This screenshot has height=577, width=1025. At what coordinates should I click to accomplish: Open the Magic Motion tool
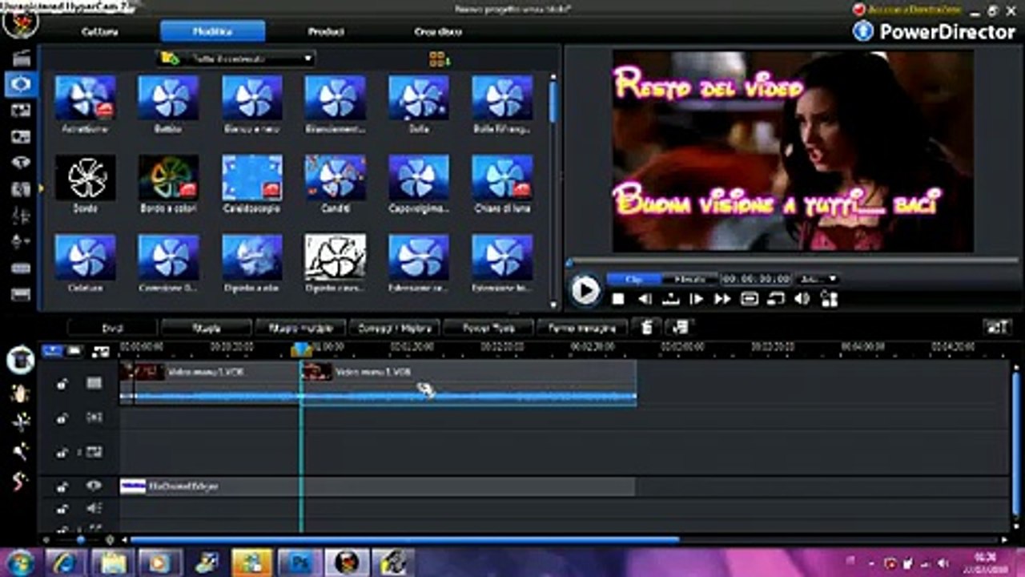click(20, 422)
